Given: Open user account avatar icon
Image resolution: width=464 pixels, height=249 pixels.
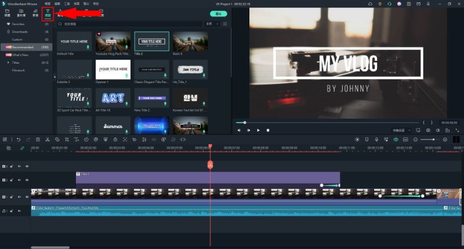Looking at the screenshot, I should coord(399,4).
